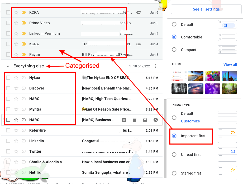Star the Twitter email
This screenshot has height=184, width=243.
pos(16,151)
